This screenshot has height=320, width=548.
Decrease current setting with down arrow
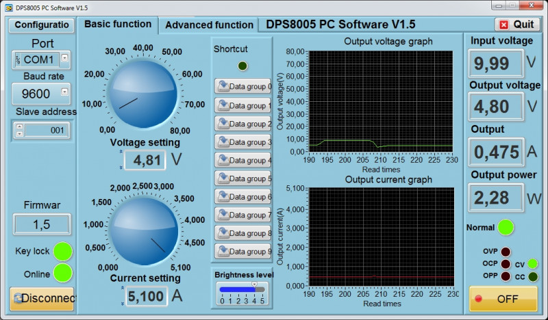[123, 304]
